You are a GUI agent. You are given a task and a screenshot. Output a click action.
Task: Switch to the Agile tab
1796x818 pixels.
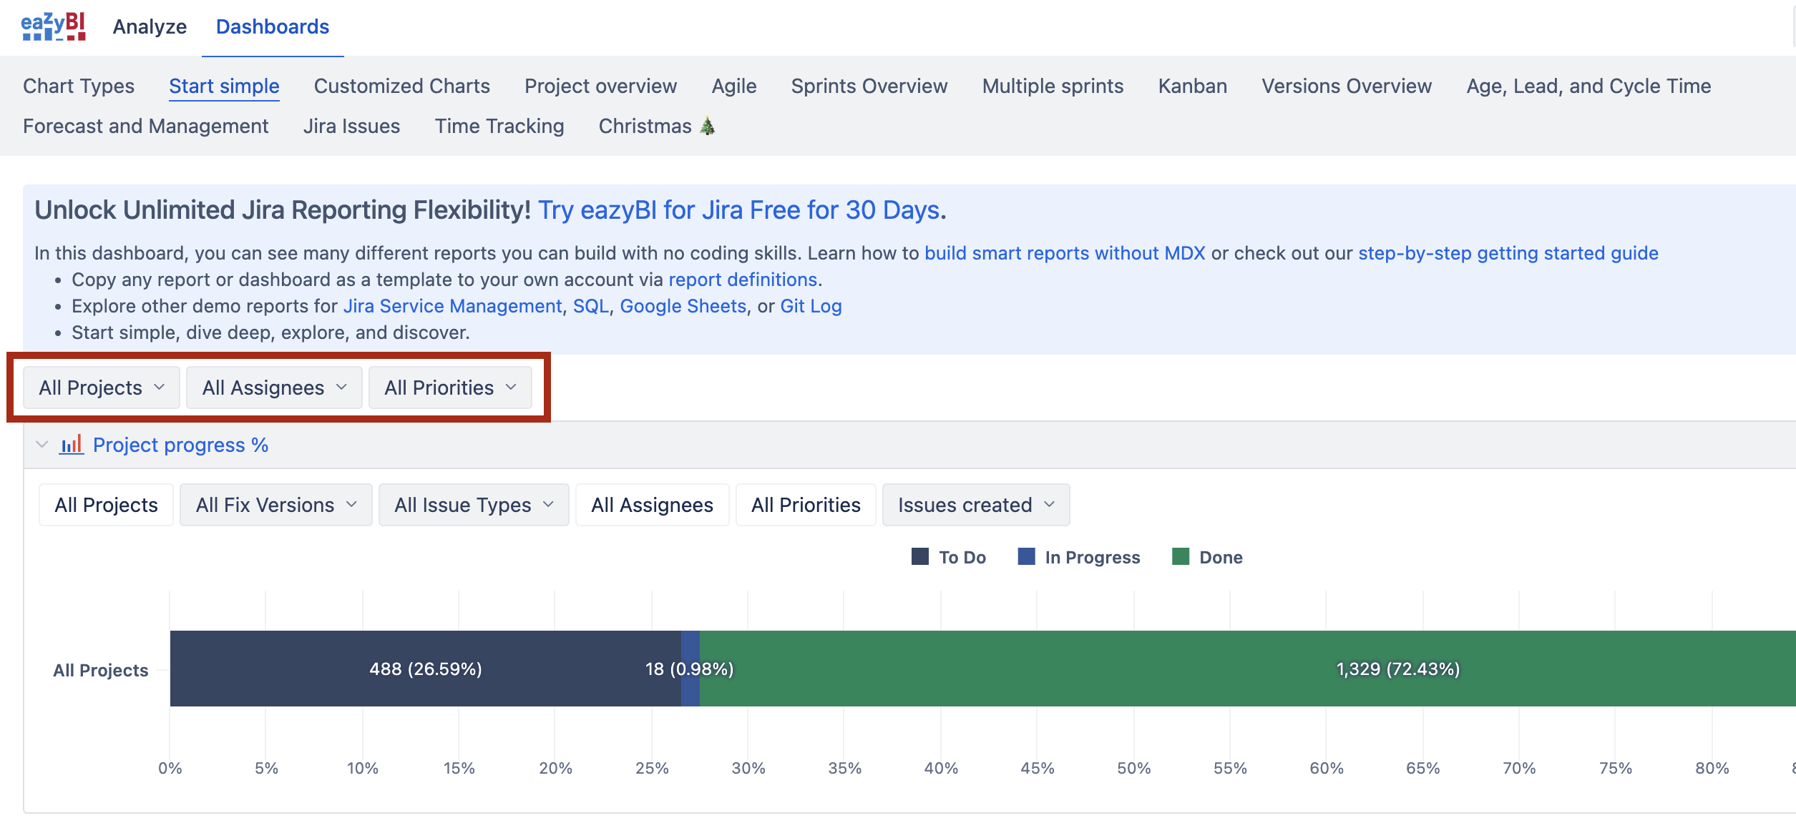734,86
